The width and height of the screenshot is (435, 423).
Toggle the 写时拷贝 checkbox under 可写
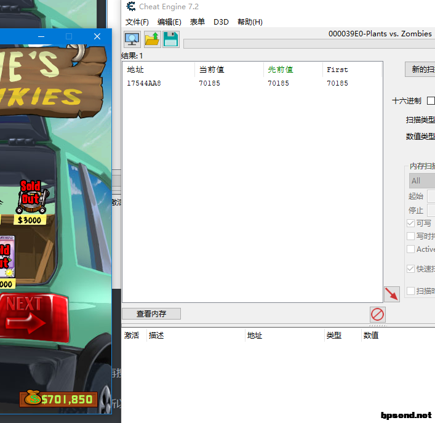pyautogui.click(x=410, y=236)
